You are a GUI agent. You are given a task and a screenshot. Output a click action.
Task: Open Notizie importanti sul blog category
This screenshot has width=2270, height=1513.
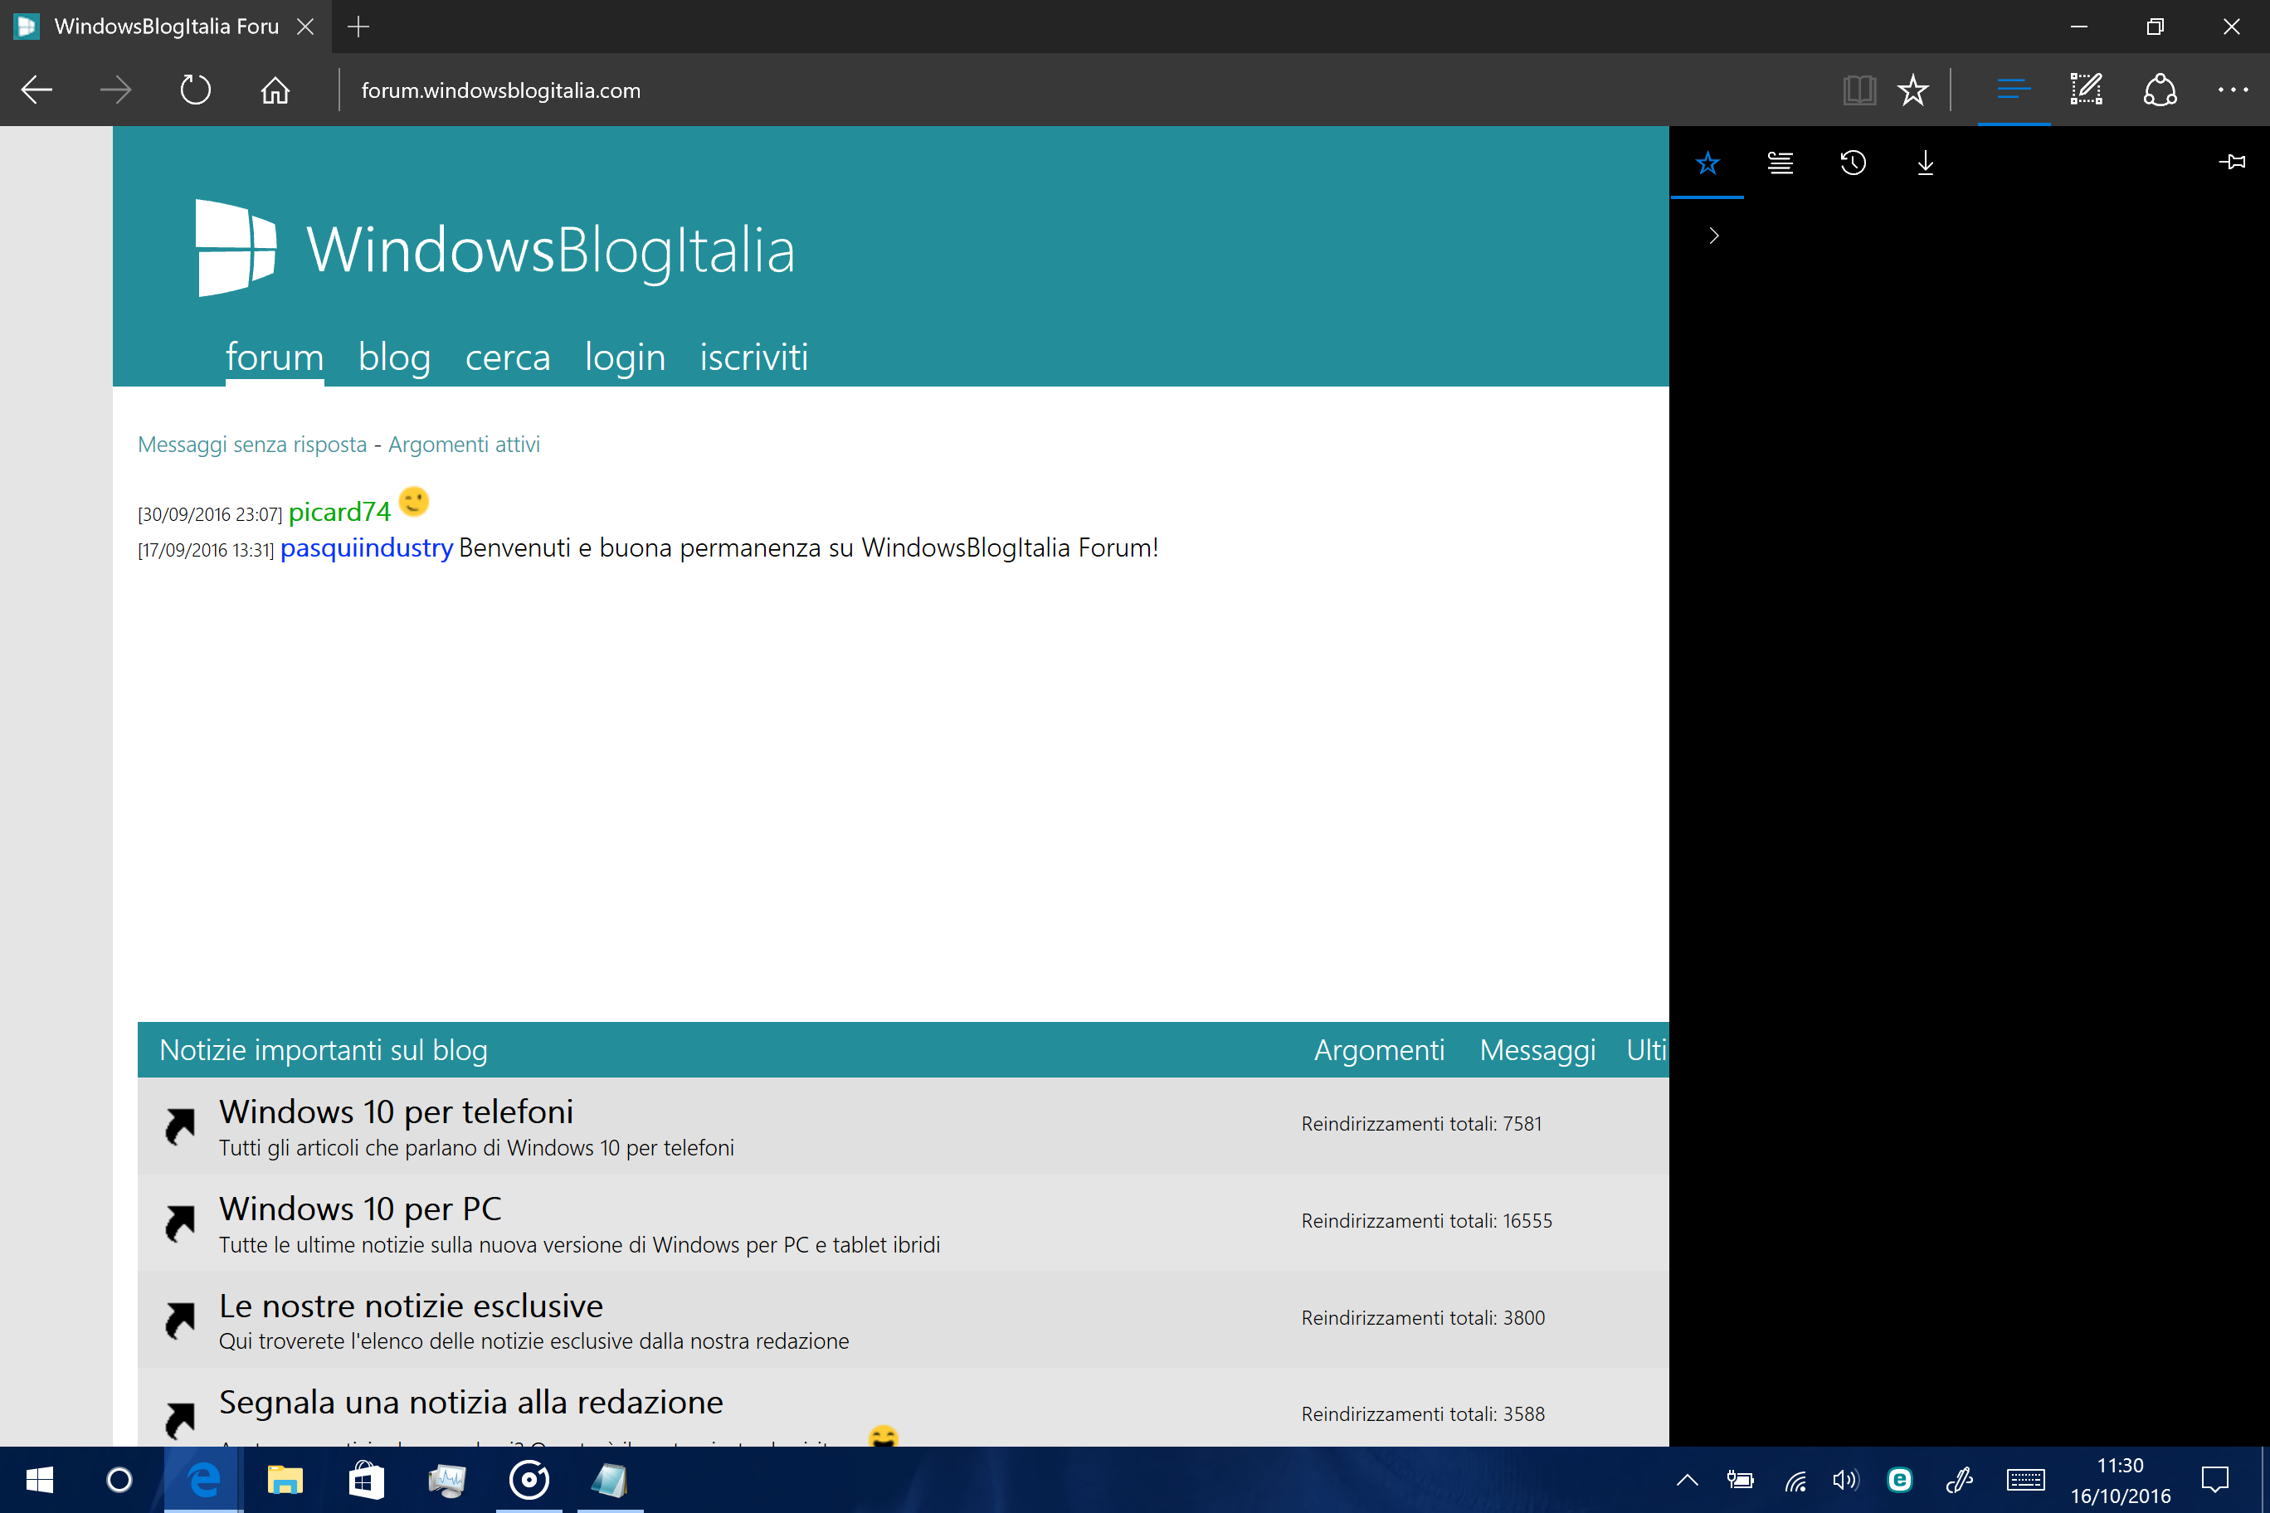324,1050
